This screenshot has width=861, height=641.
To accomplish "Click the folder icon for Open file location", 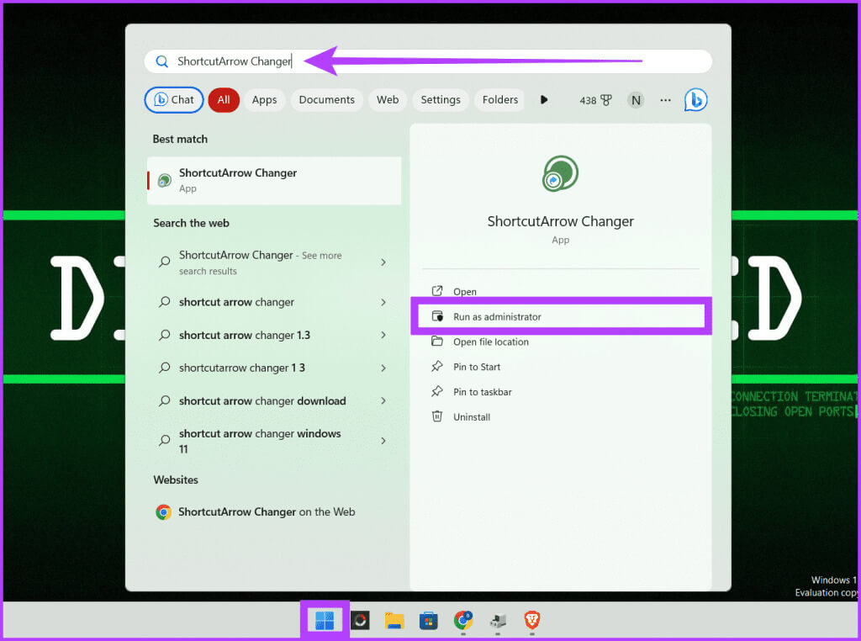I will [437, 341].
